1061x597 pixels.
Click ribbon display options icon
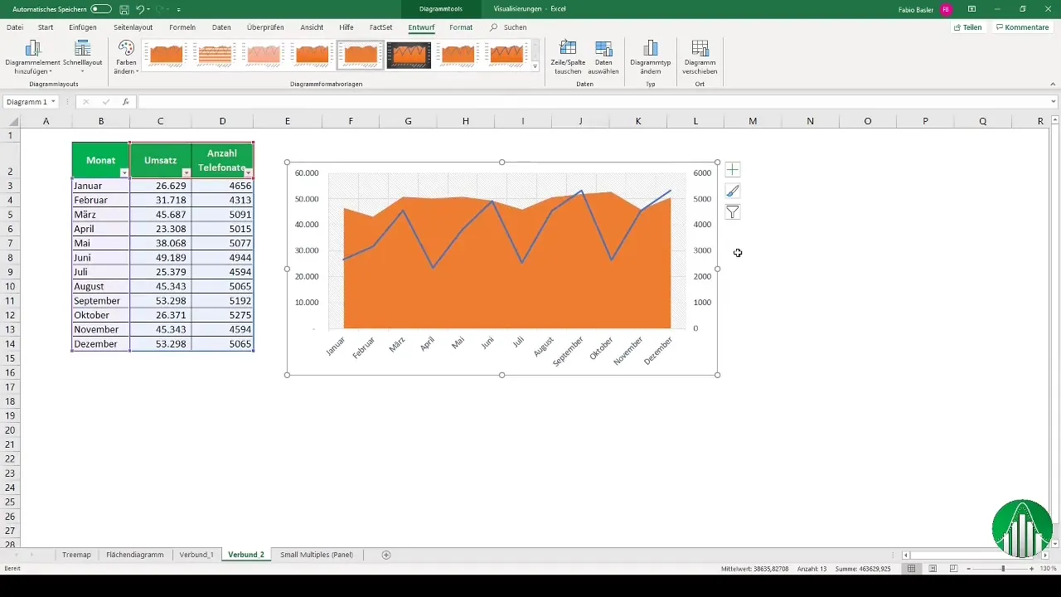(971, 8)
